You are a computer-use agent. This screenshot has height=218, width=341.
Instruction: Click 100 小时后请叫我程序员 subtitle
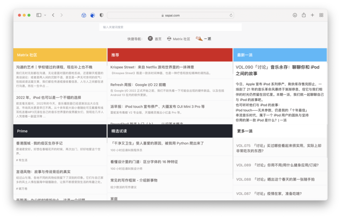click(x=126, y=150)
